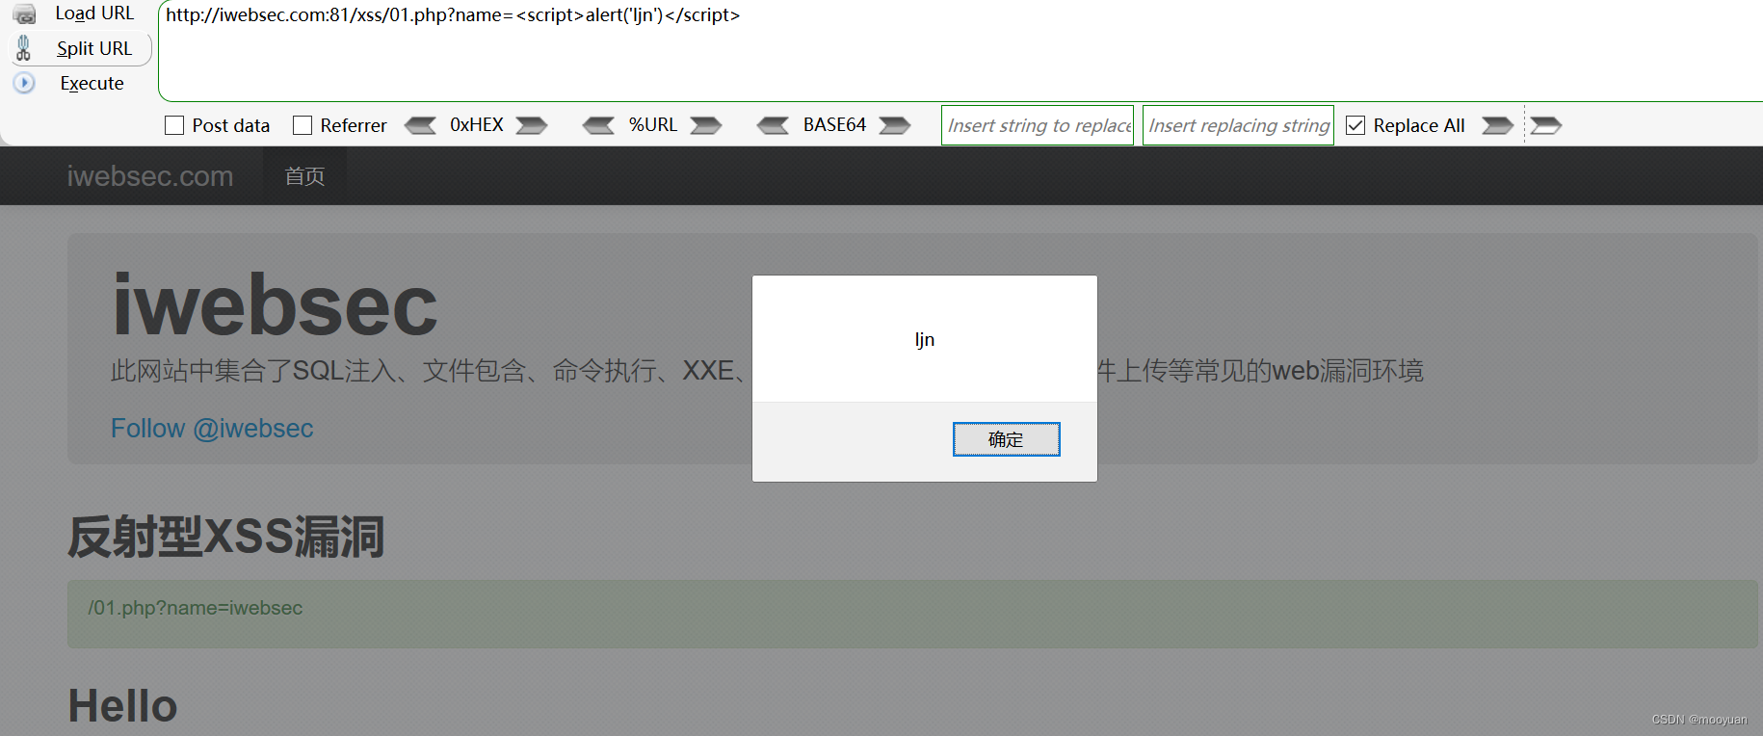Click the iwebsec.com brand link
This screenshot has height=736, width=1763.
150,176
